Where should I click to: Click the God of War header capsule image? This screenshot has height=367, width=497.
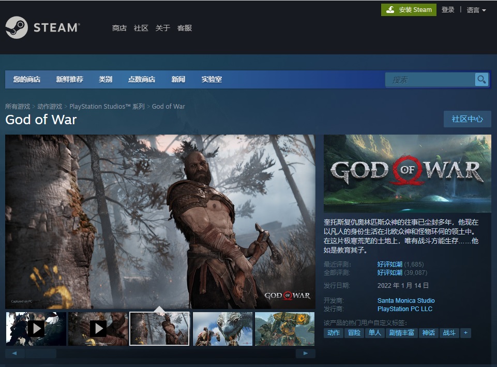408,173
